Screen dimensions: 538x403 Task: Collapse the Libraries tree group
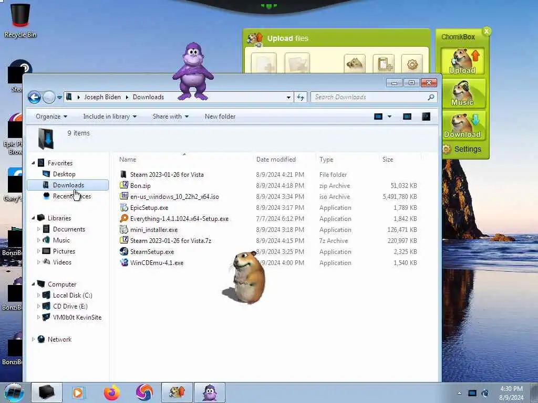(x=33, y=218)
